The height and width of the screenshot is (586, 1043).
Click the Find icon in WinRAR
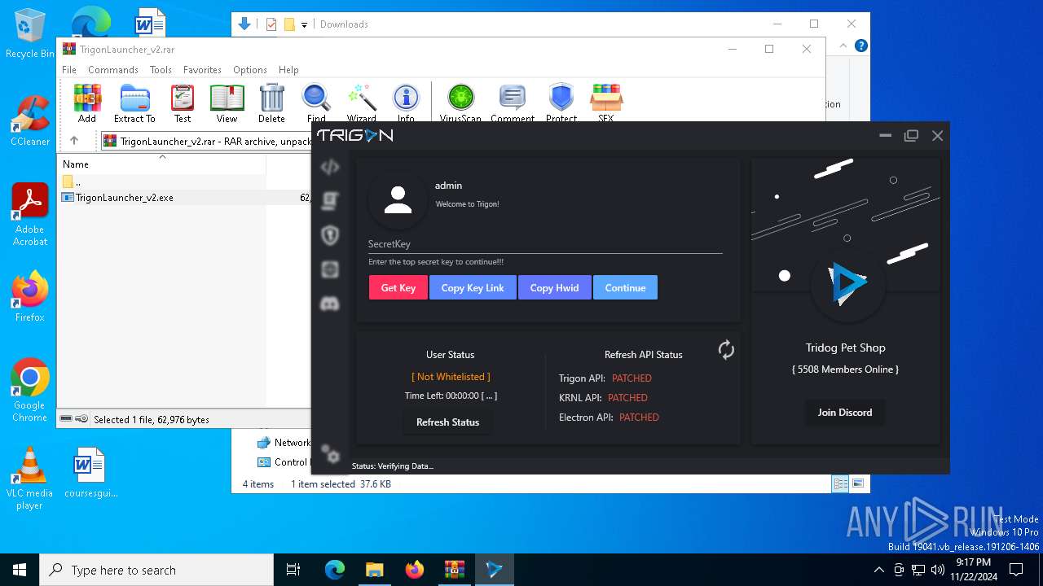tap(316, 103)
